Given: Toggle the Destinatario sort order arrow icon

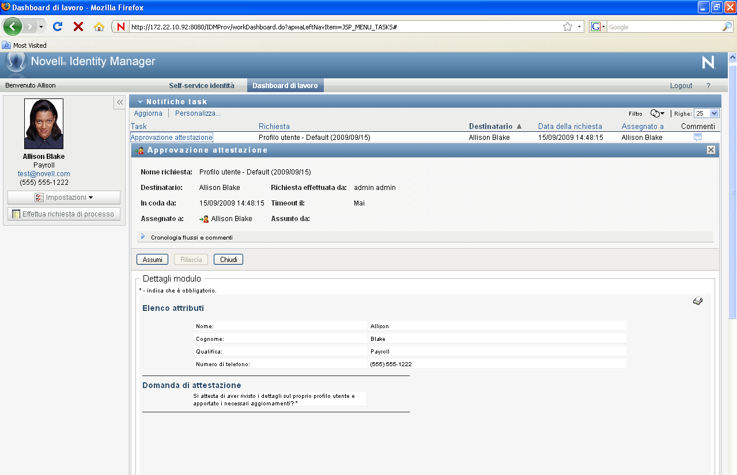Looking at the screenshot, I should point(519,126).
